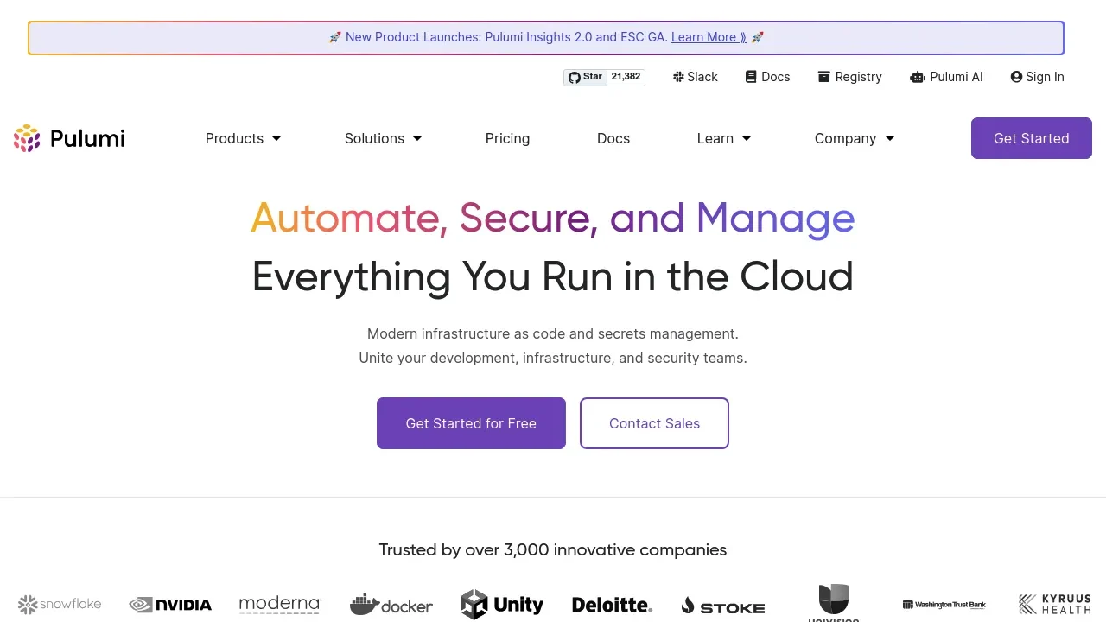The height and width of the screenshot is (622, 1106).
Task: Click the GitHub Star icon button
Action: pyautogui.click(x=585, y=77)
